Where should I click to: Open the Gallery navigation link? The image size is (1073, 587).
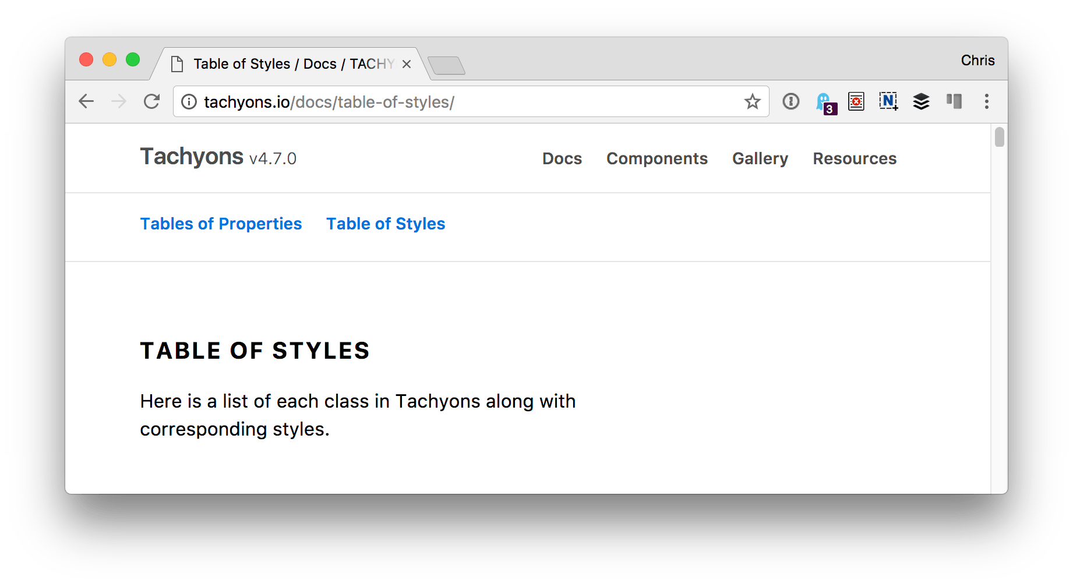pyautogui.click(x=760, y=158)
